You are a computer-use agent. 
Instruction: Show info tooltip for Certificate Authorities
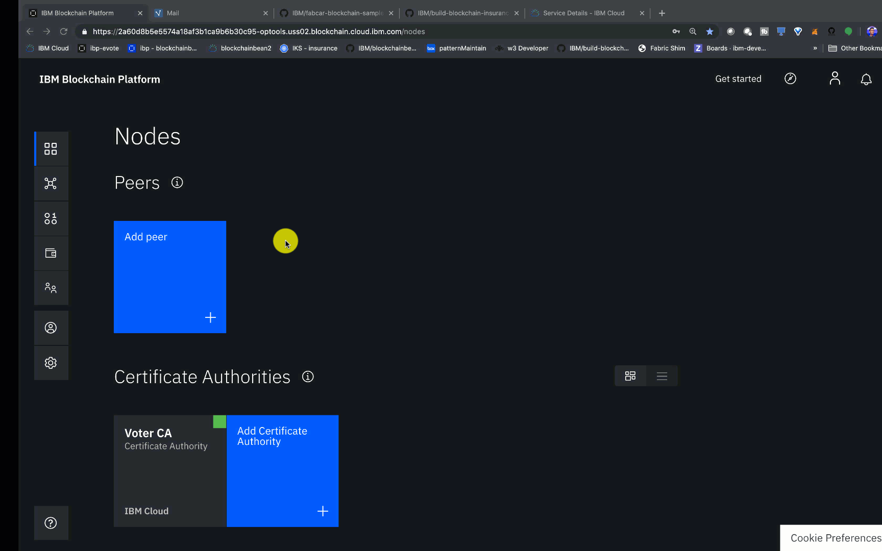(308, 377)
